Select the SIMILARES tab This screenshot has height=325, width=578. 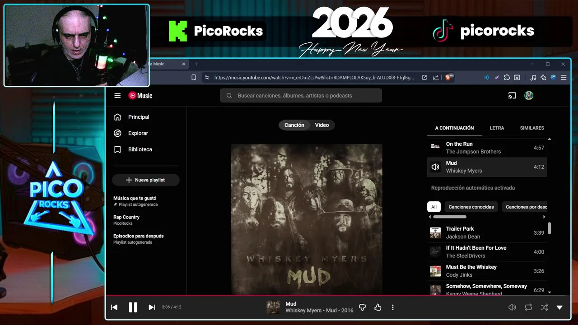[x=532, y=128]
